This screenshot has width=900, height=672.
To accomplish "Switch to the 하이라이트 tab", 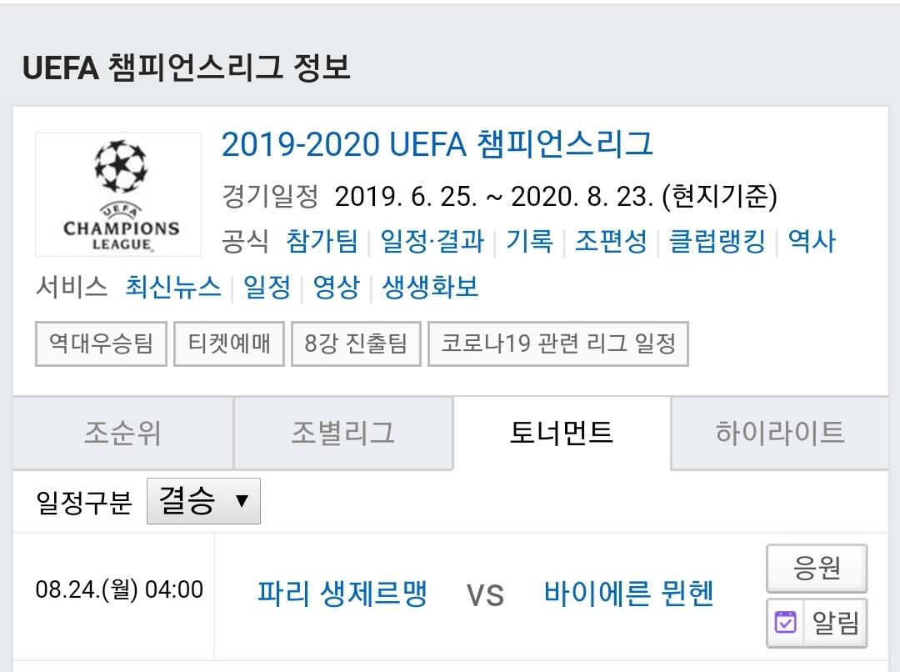I will [779, 434].
